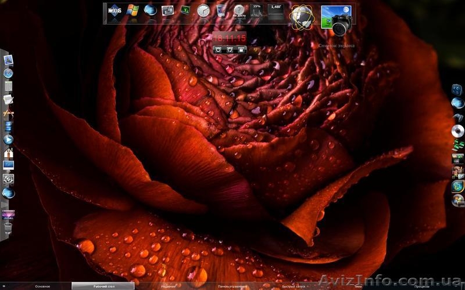Open the Safari compass icon in left dock
The height and width of the screenshot is (290, 465).
tap(8, 73)
